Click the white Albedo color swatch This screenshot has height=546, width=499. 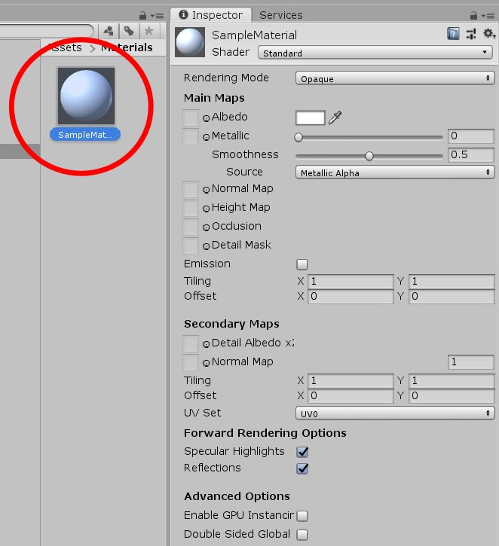point(310,117)
